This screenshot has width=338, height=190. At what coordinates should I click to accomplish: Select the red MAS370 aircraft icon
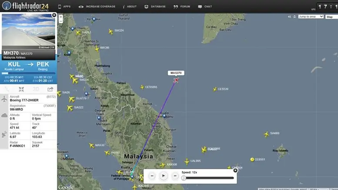176,80
